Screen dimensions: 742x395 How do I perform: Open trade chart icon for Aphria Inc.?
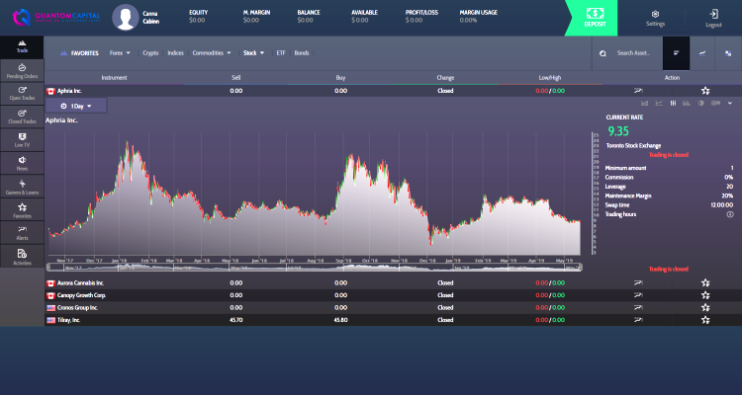638,91
